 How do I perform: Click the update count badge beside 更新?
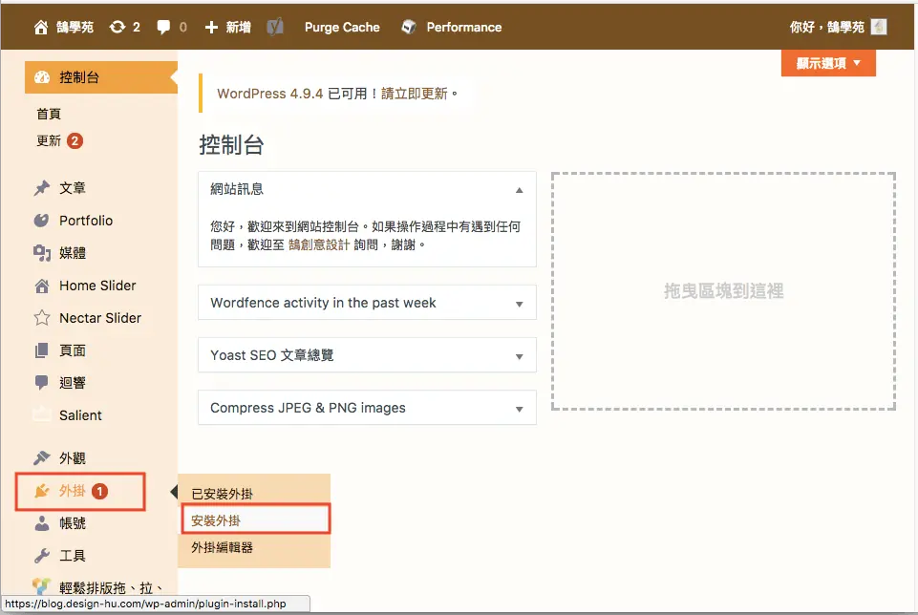coord(75,141)
